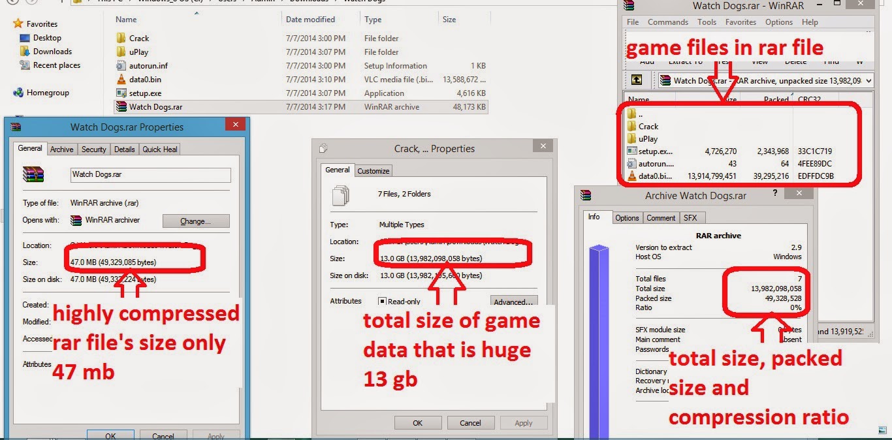
Task: Open WinRAR Commands menu
Action: coord(668,22)
